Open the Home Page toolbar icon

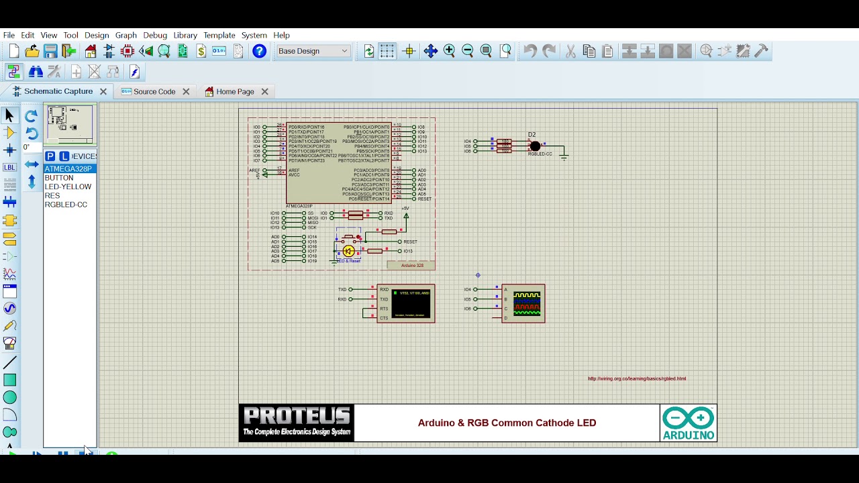(91, 51)
